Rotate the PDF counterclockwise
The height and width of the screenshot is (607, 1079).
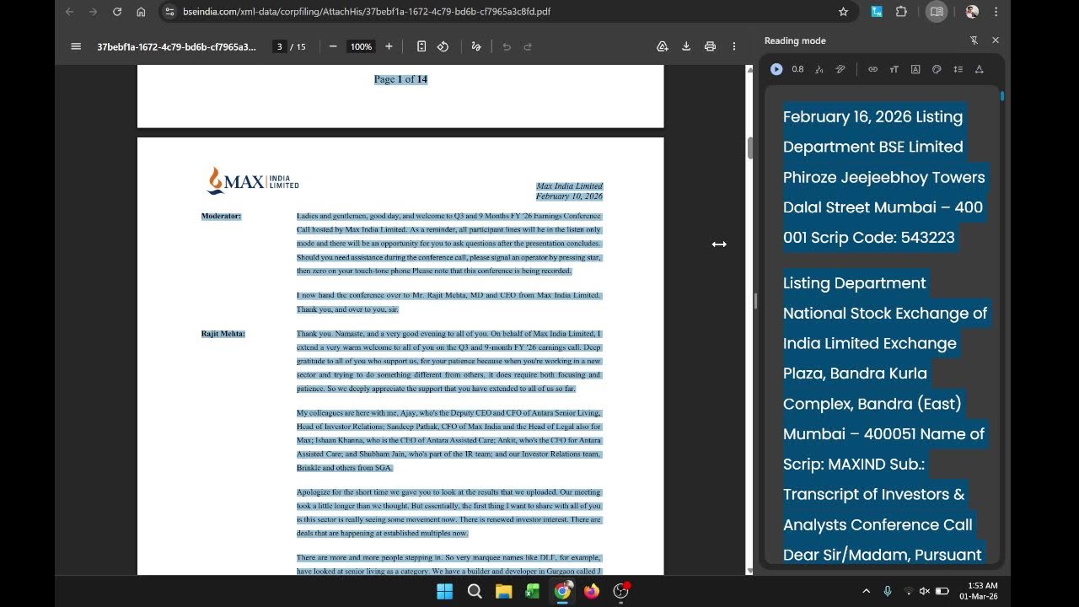tap(443, 46)
